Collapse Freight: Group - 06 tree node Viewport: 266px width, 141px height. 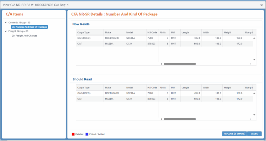(x=6, y=31)
